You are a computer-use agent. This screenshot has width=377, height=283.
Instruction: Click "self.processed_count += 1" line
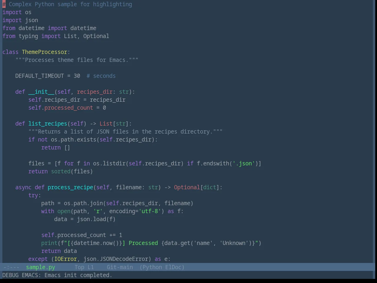82,235
